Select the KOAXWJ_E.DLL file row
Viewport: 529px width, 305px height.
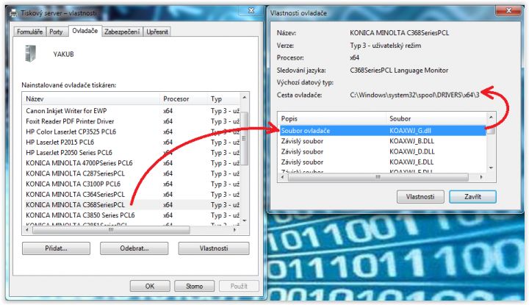[x=383, y=162]
